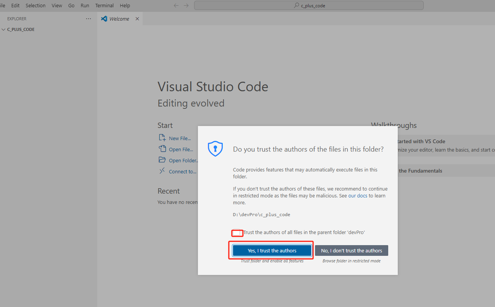Open the Selection menu
This screenshot has height=307, width=495.
tap(35, 5)
